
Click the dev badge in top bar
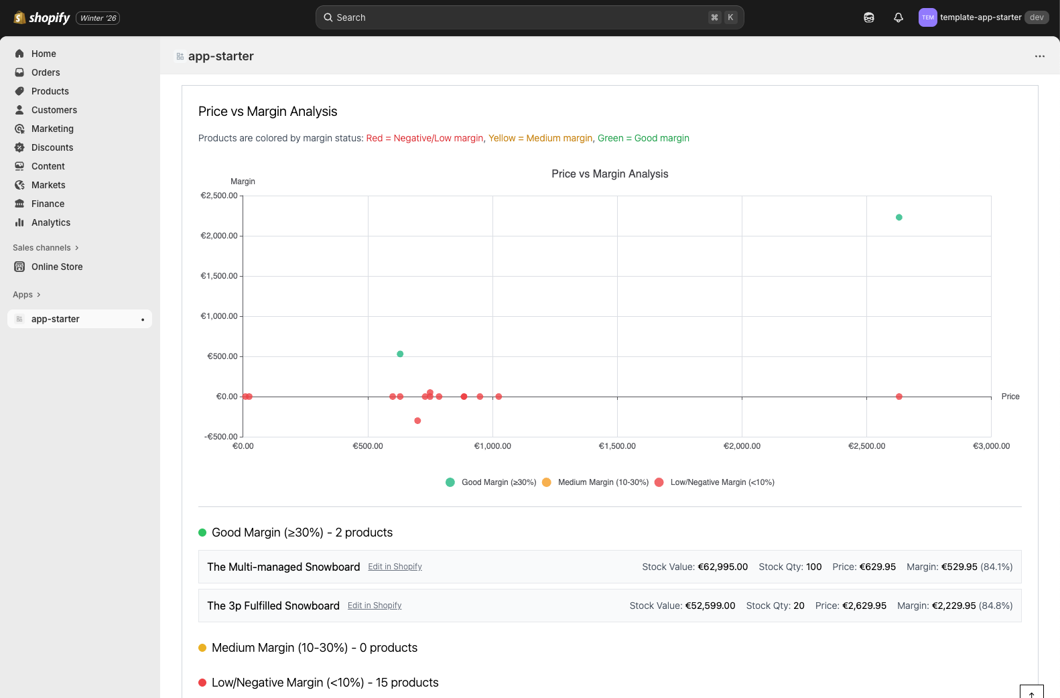[x=1037, y=17]
